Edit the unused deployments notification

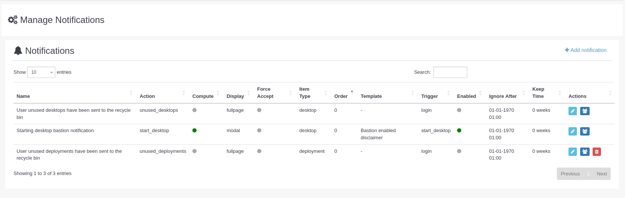point(572,152)
